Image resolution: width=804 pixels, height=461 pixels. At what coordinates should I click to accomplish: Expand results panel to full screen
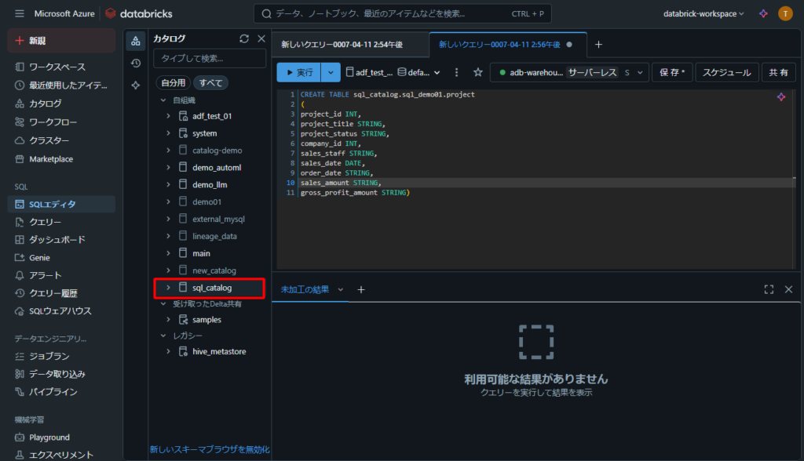[769, 289]
